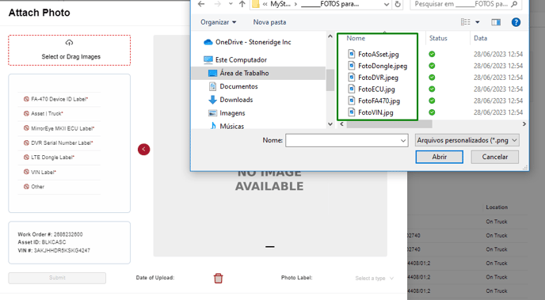Click the Cancelar button
The width and height of the screenshot is (545, 300).
click(495, 157)
